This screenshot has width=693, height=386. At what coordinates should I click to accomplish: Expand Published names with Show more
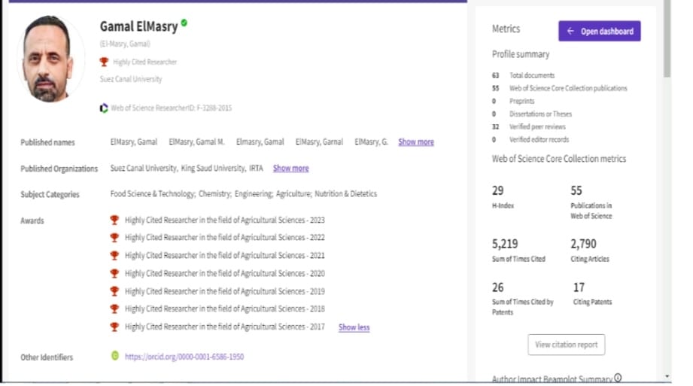[415, 141]
